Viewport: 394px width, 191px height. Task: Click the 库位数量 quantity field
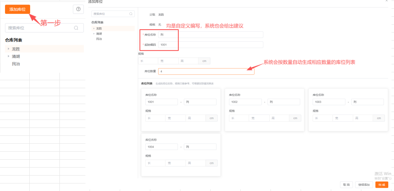(x=206, y=71)
